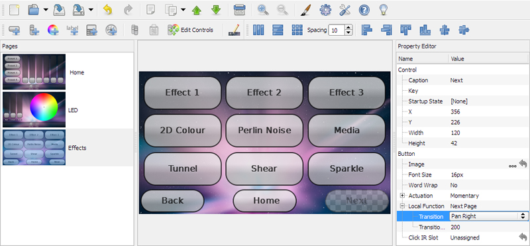The width and height of the screenshot is (530, 246).
Task: Select the Effects page thumbnail
Action: 34,147
